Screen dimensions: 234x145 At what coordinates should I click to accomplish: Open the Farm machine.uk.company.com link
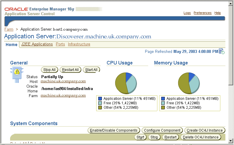click(63, 95)
